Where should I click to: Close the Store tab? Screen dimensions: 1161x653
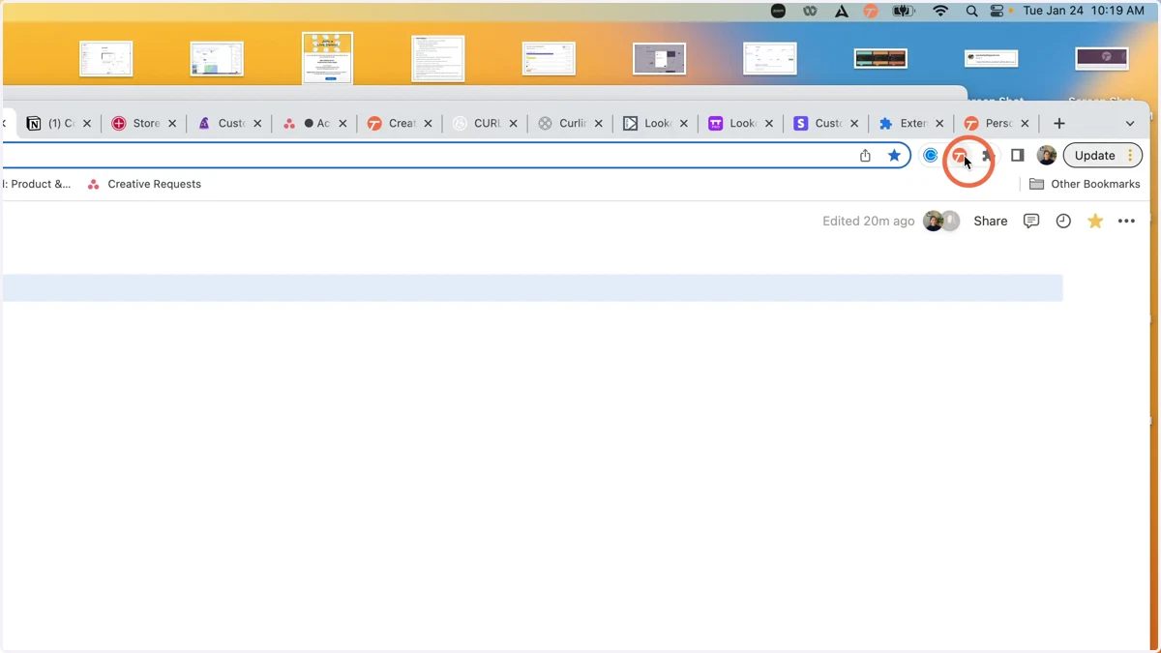(172, 124)
